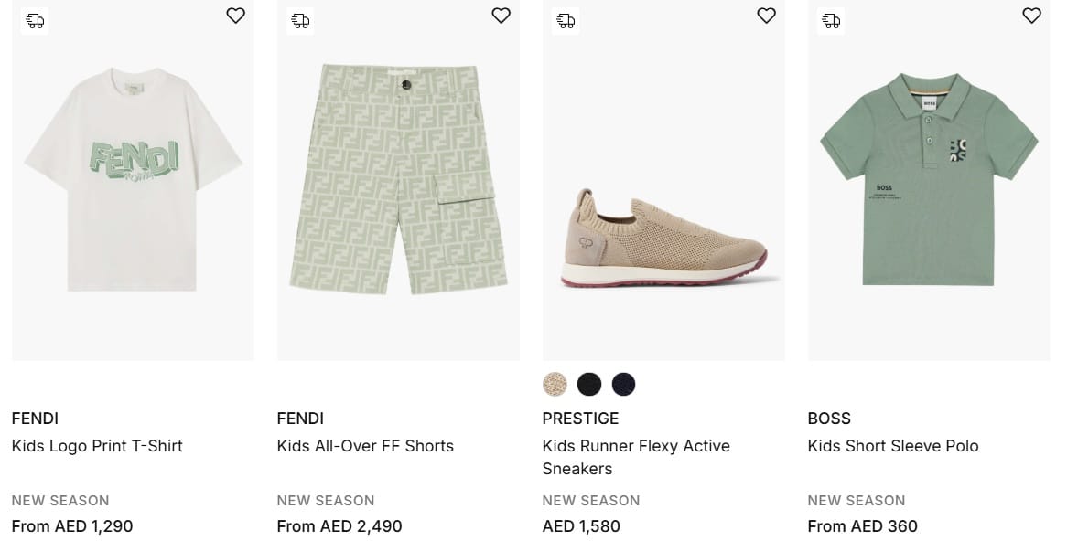1067x541 pixels.
Task: Click the PRESTIGE brand name
Action: [580, 419]
